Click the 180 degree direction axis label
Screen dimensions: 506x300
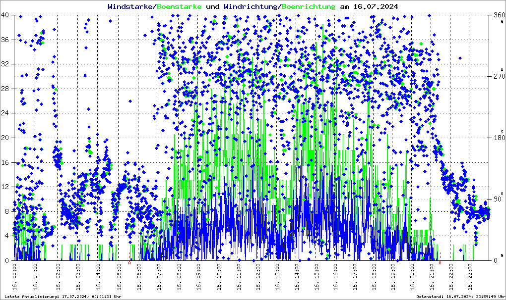499,138
